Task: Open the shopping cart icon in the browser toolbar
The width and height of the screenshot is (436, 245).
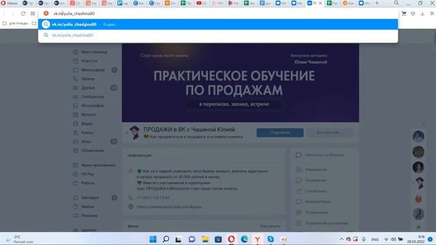Action: (x=404, y=14)
